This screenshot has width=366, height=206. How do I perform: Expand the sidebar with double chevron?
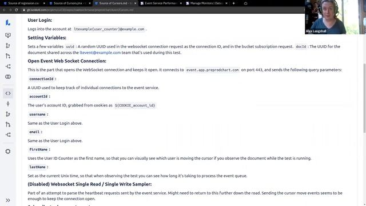point(8,200)
